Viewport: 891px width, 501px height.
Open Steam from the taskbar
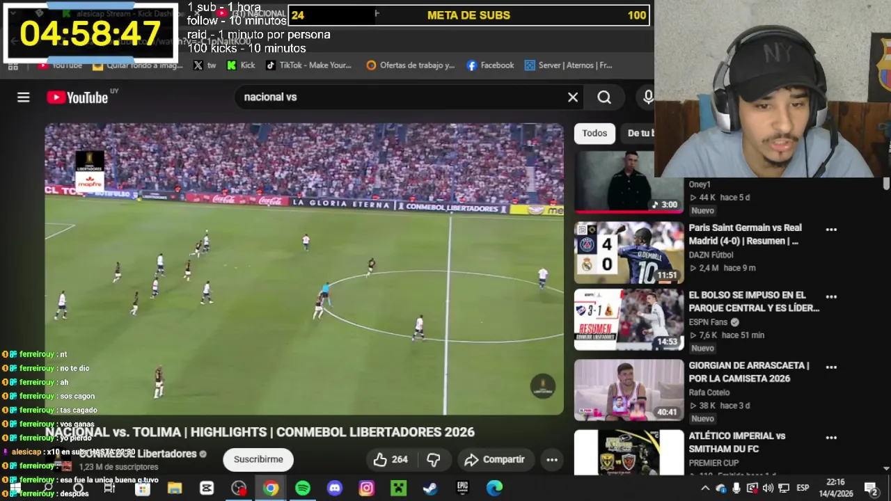click(x=430, y=488)
